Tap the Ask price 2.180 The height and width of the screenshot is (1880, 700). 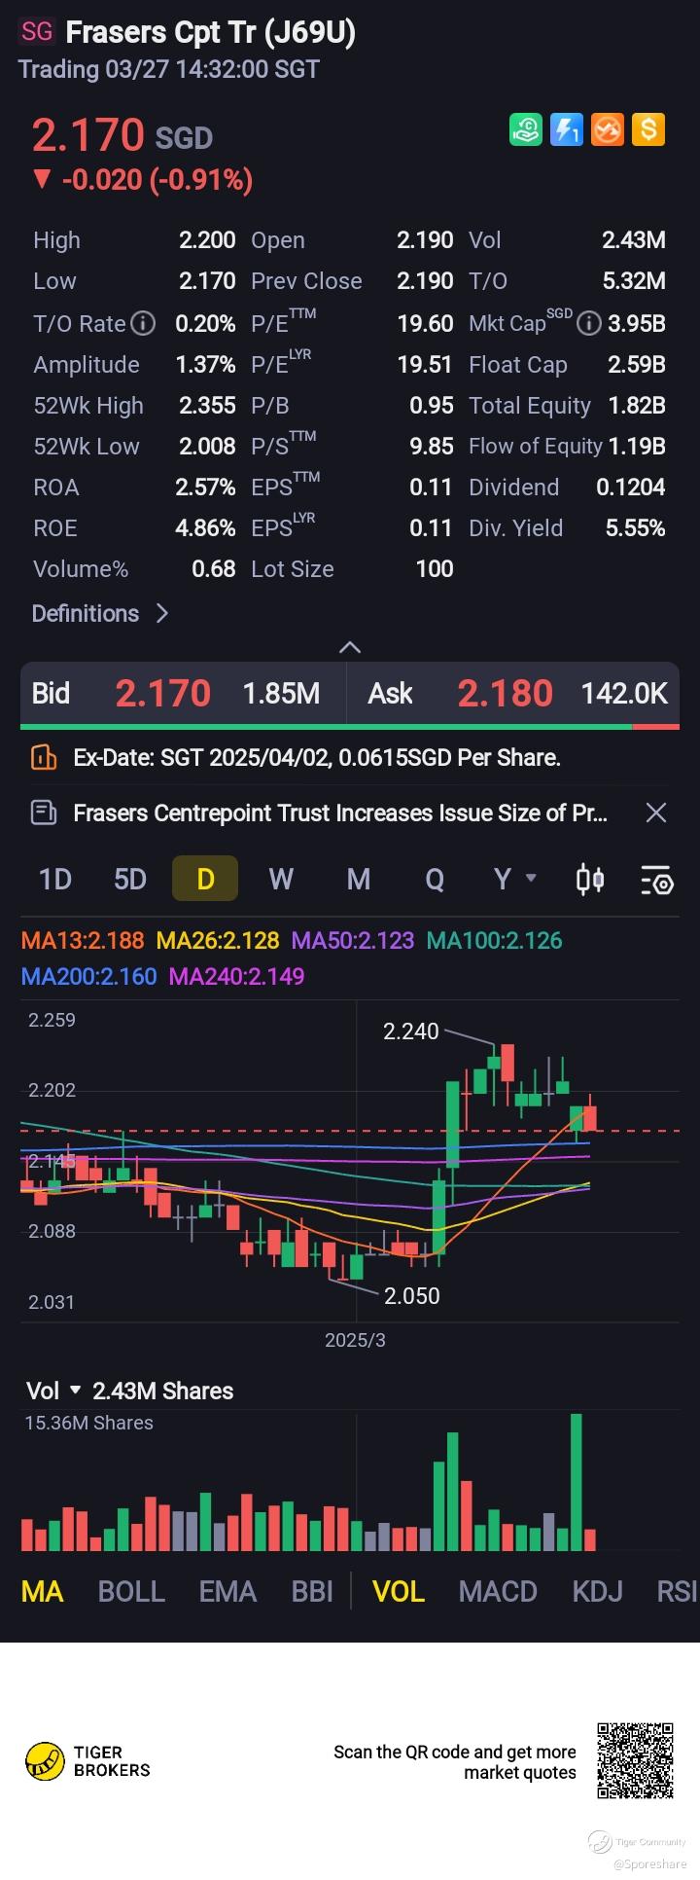[505, 693]
